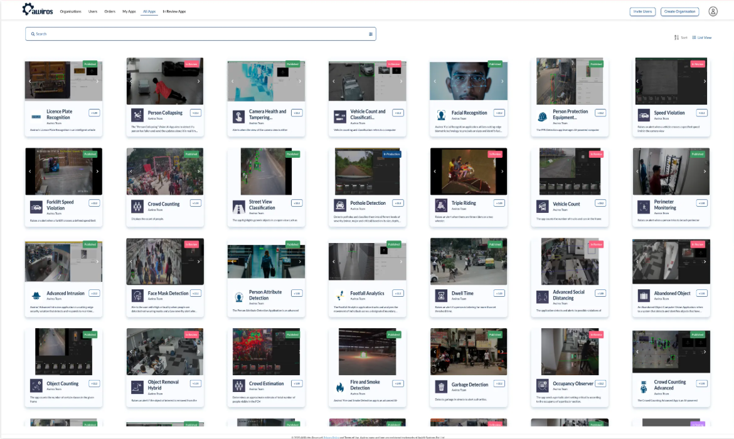Viewport: 734px width, 439px height.
Task: Open the filter menu icon in the search bar
Action: point(371,34)
